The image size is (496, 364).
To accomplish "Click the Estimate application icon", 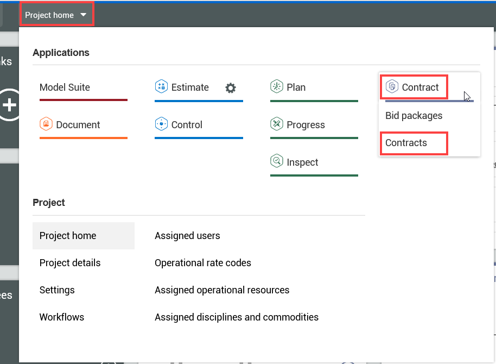I will tap(161, 87).
